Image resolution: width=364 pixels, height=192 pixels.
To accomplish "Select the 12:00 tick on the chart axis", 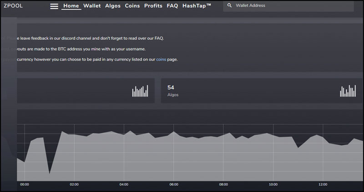I will (323, 184).
